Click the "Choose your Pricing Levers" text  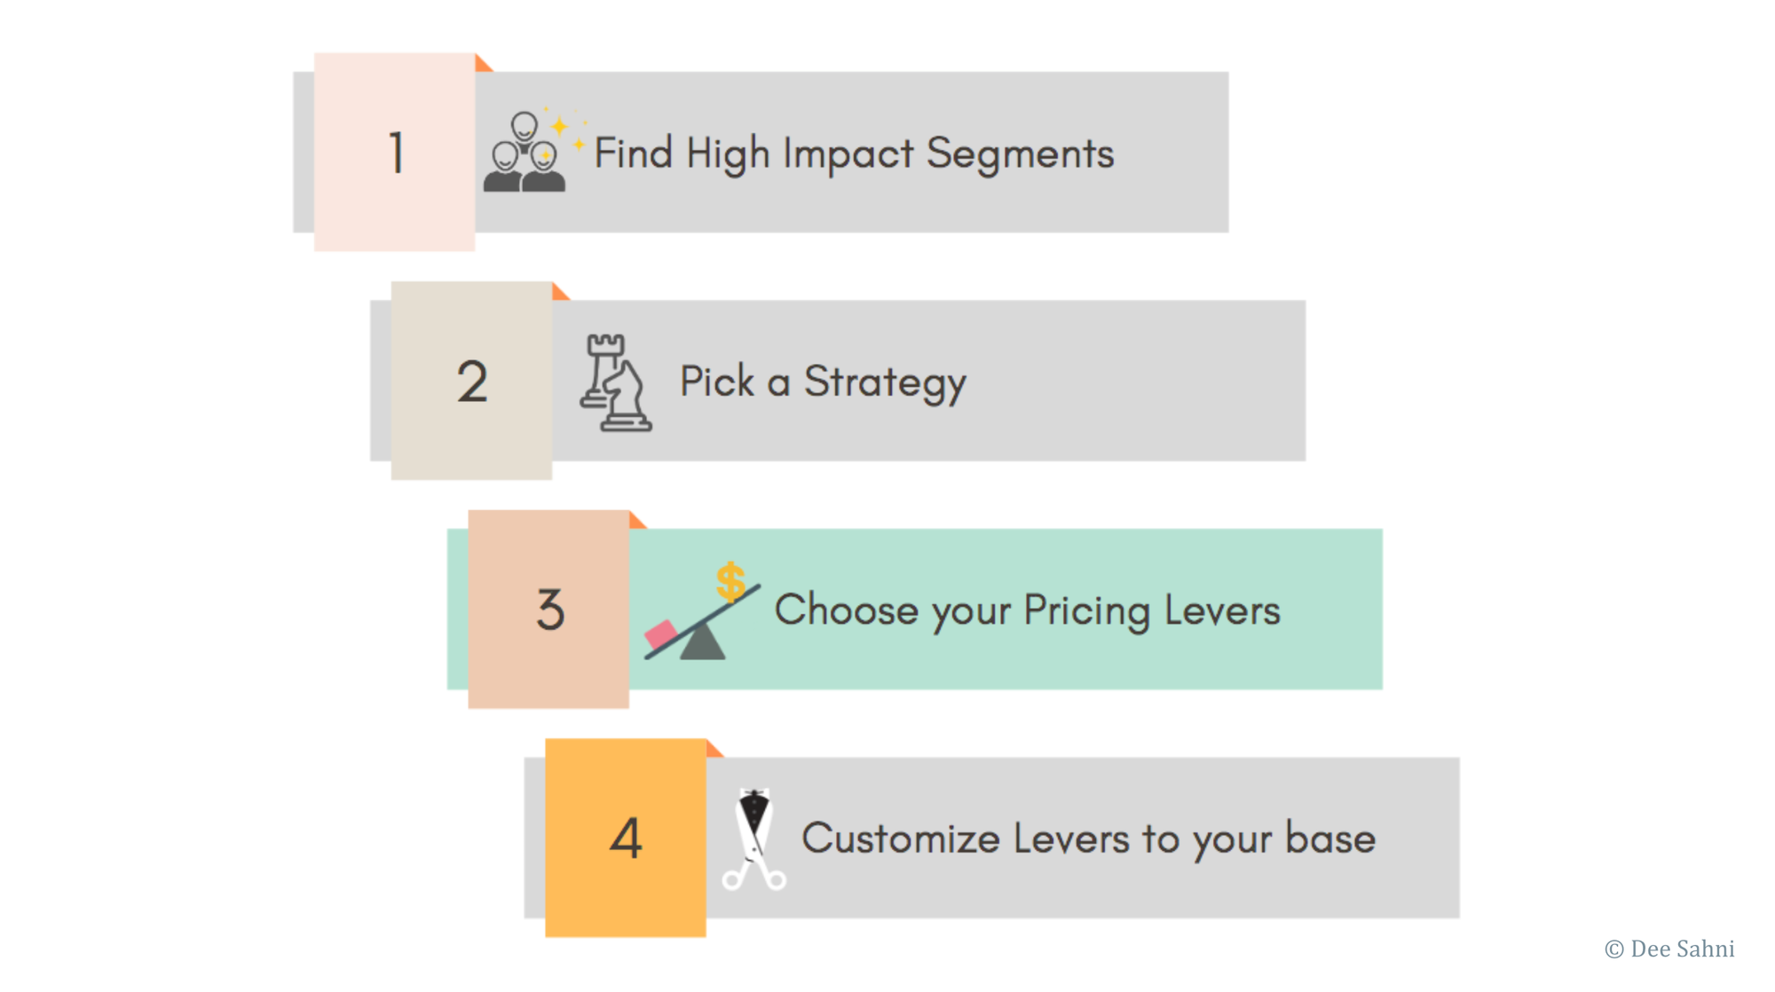(x=1027, y=610)
